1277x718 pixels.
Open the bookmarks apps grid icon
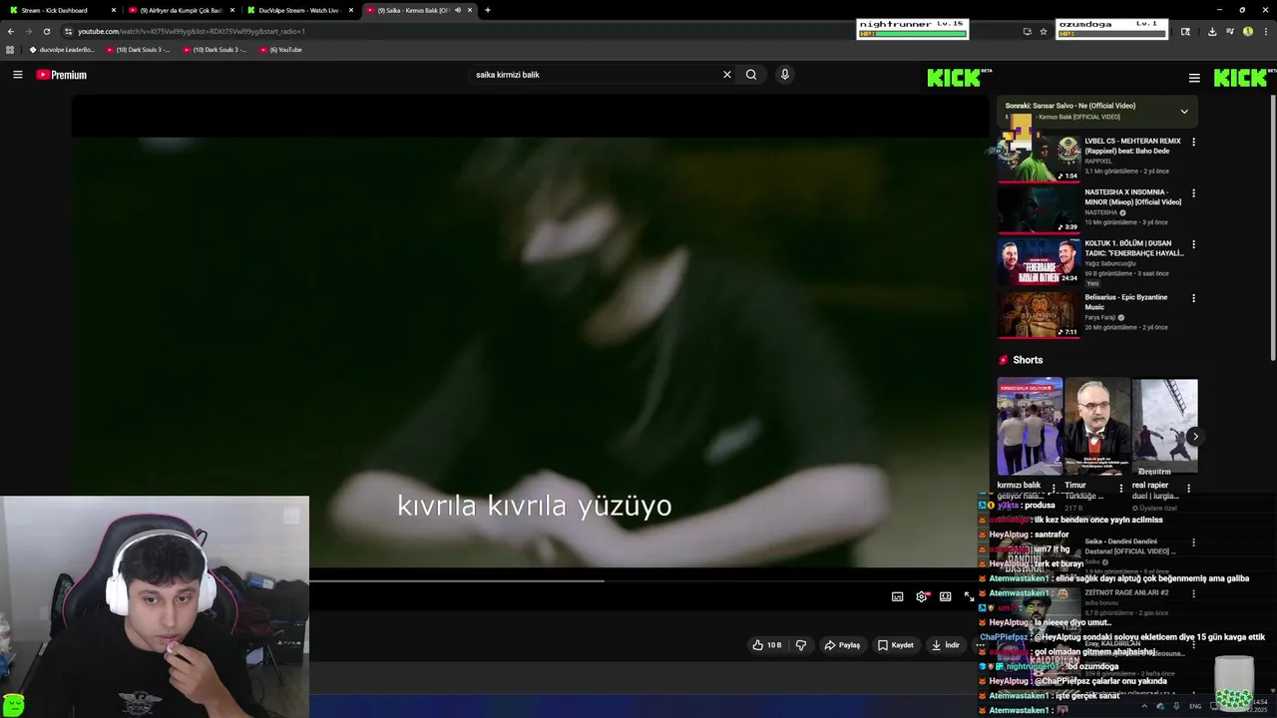coord(10,50)
